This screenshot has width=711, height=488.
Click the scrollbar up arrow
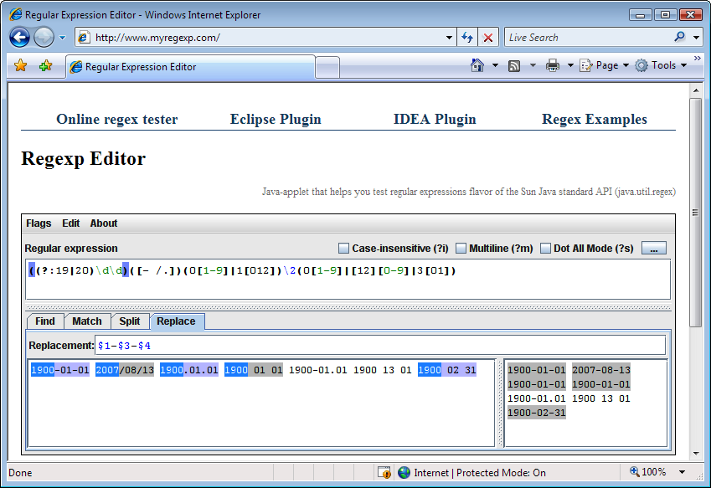696,90
